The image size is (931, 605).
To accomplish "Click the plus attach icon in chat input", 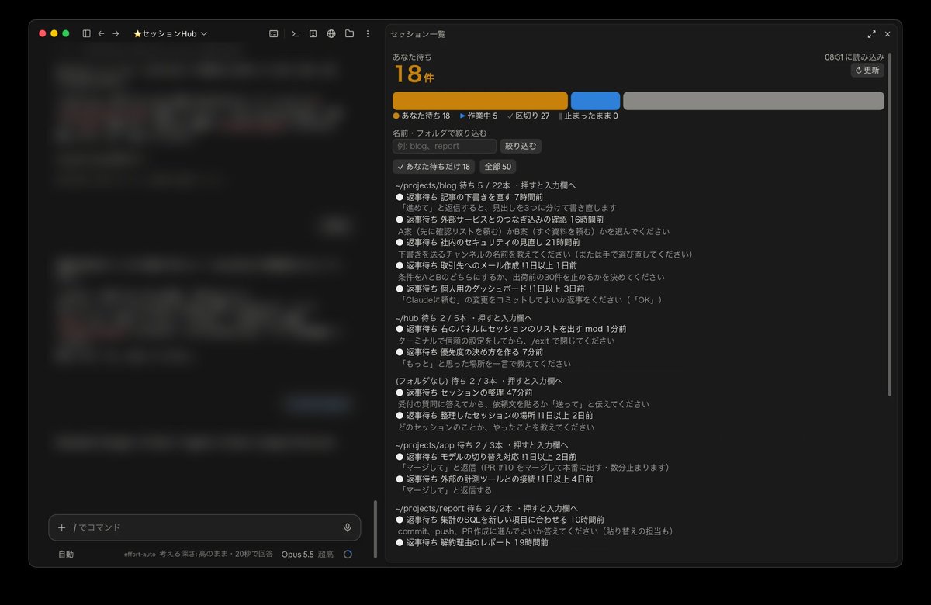I will coord(61,527).
